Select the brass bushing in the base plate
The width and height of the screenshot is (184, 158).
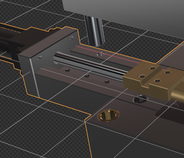coord(108,115)
